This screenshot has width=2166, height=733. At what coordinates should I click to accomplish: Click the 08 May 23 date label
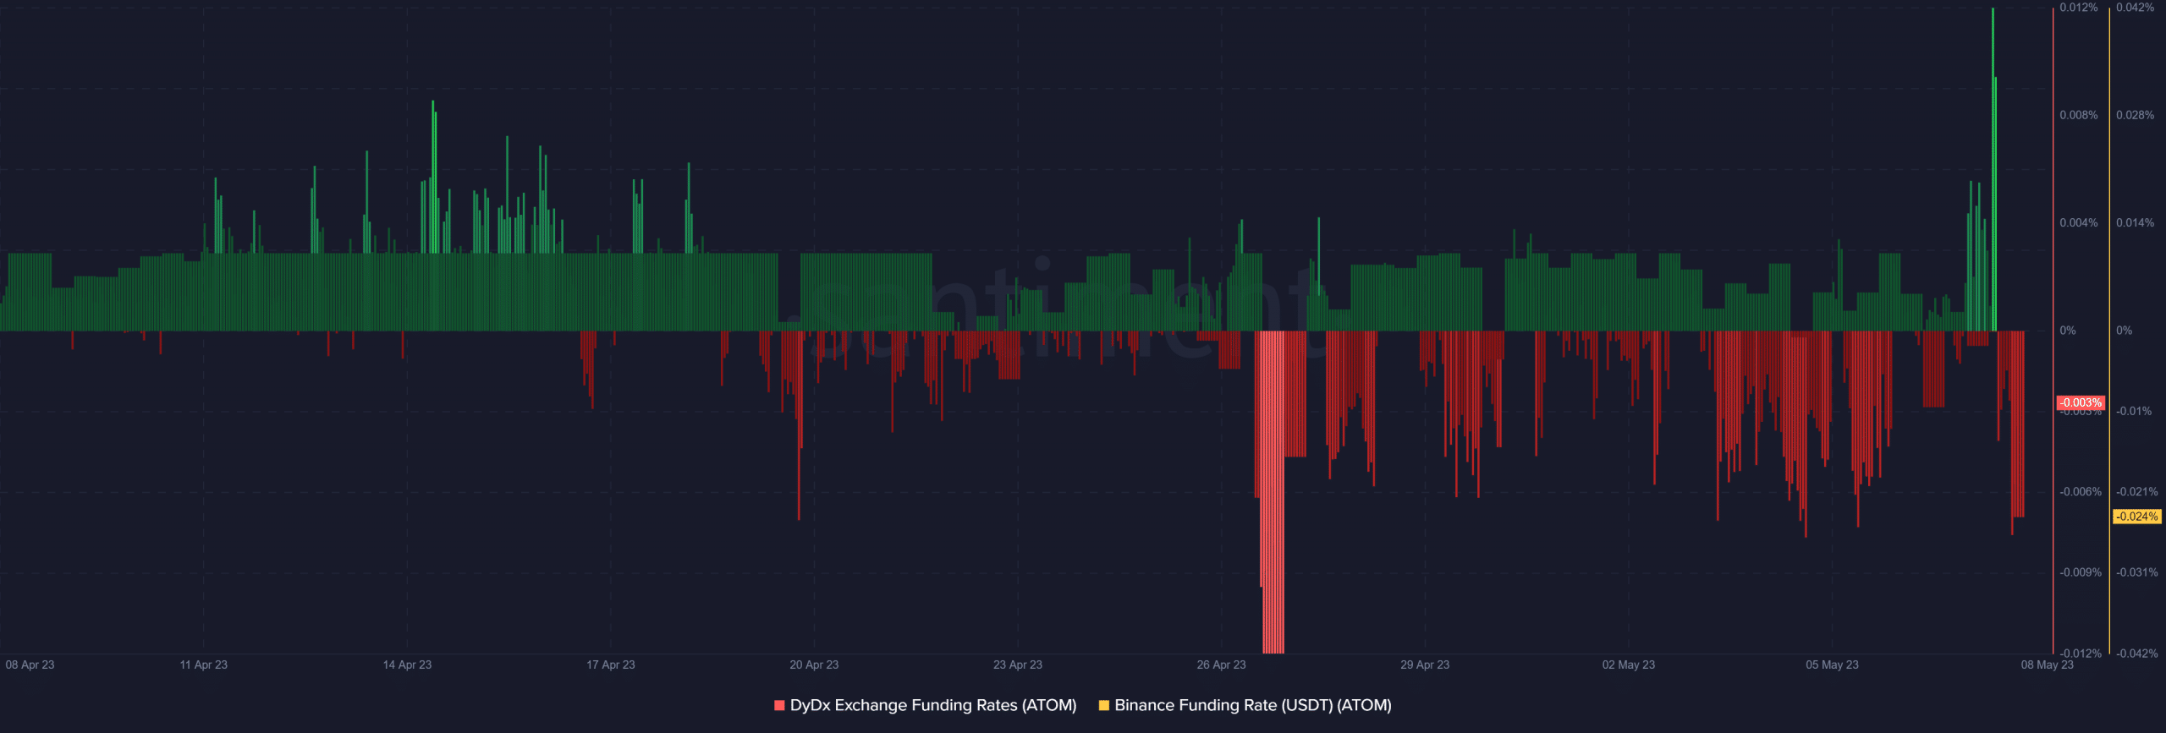(2048, 665)
